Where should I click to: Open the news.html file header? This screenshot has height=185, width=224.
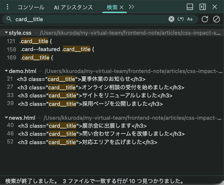(112, 118)
